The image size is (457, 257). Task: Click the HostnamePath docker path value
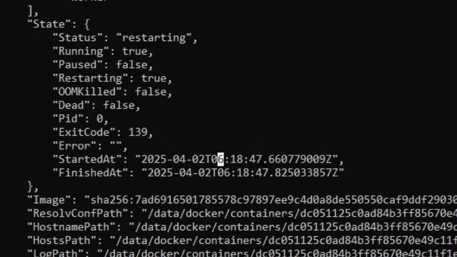(x=293, y=227)
